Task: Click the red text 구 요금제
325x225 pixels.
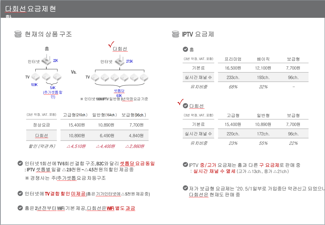Action: point(269,165)
